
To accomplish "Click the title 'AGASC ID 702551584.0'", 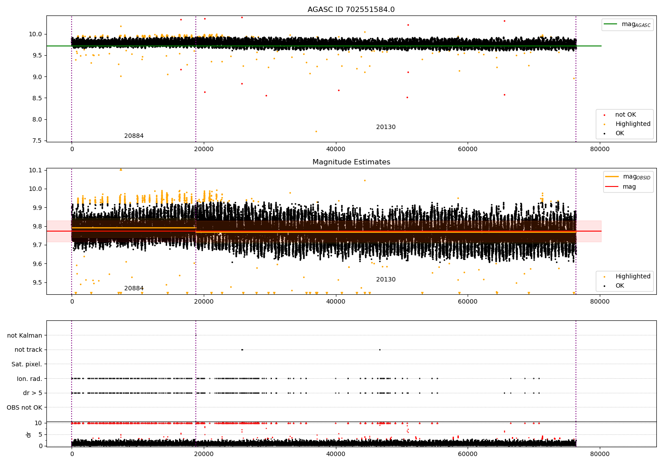I will [351, 10].
